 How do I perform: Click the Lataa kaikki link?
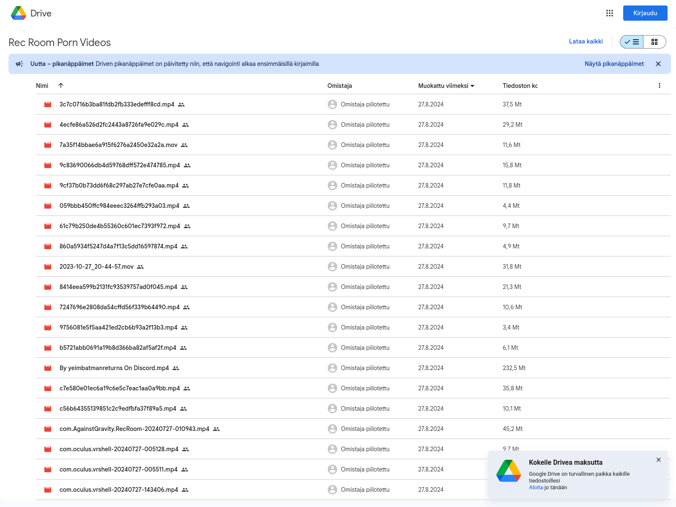tap(586, 41)
